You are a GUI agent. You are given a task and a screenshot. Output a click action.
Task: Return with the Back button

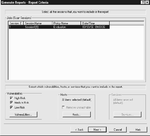[x=79, y=129]
